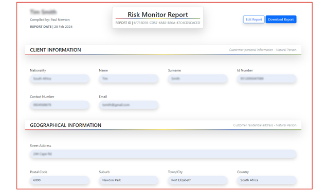Click the CLIENT INFORMATION section heading
The image size is (328, 191).
click(56, 50)
